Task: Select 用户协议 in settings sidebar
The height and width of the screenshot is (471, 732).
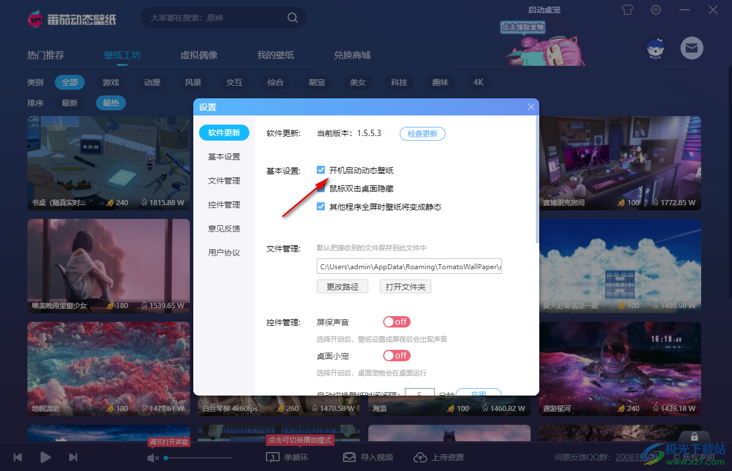Action: pos(224,253)
